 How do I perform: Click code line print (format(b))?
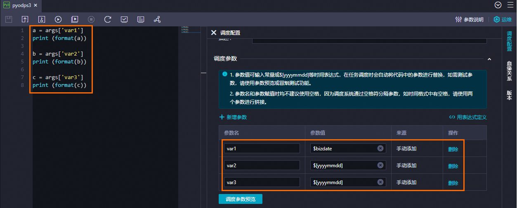tap(59, 62)
